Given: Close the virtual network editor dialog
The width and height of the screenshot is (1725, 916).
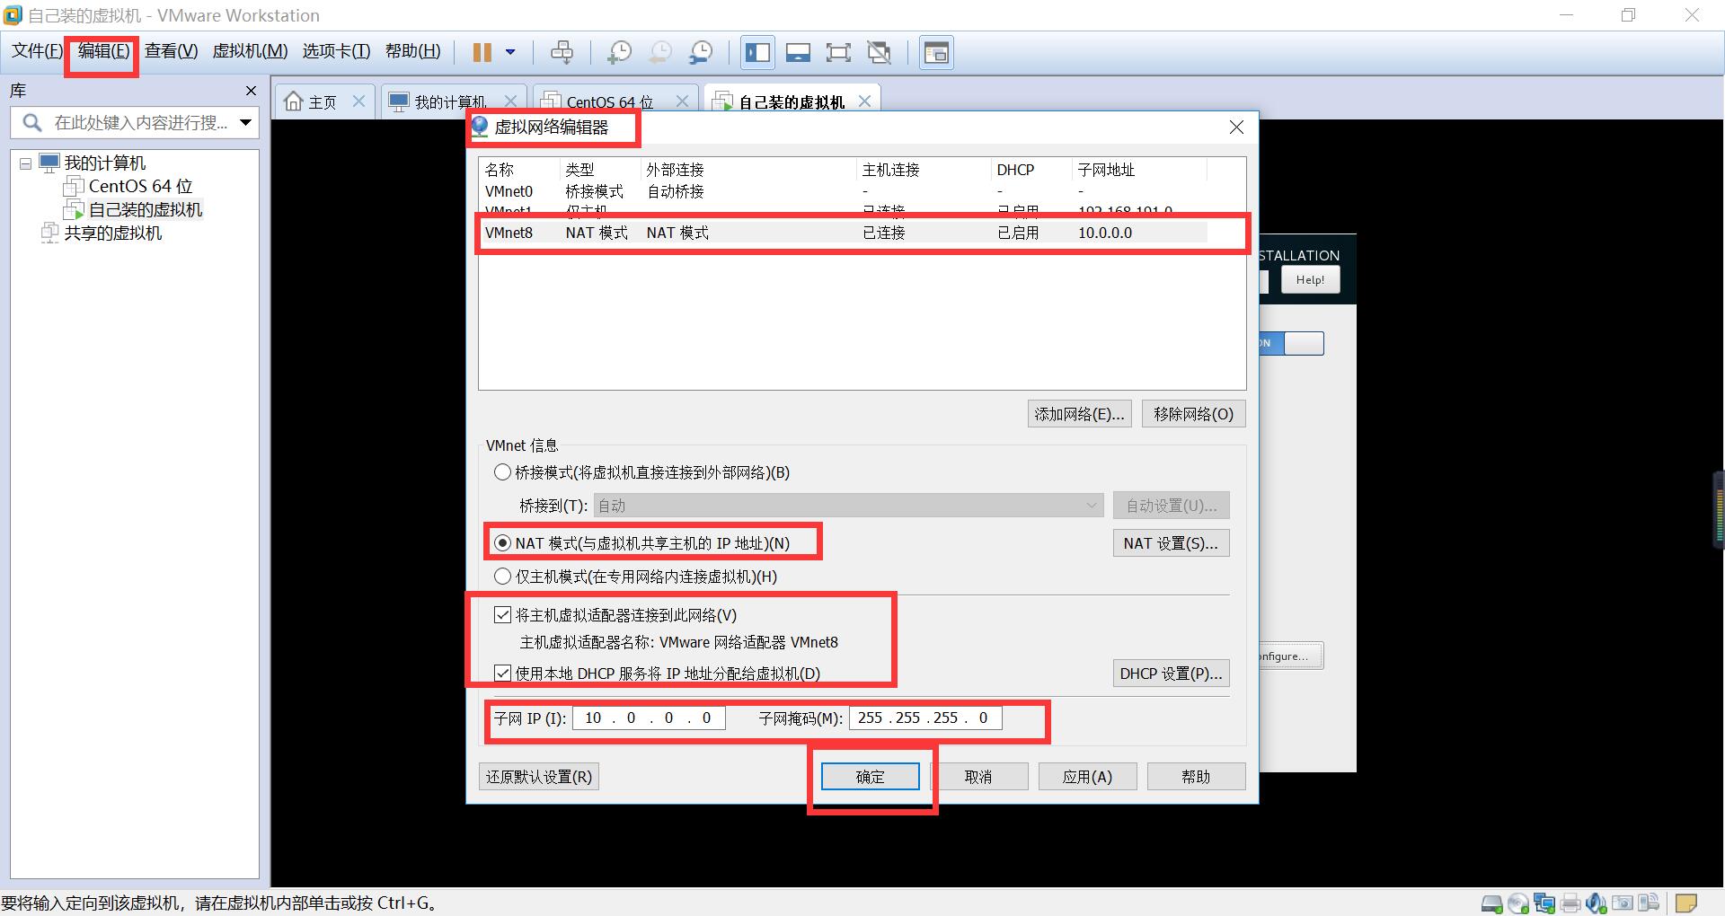Looking at the screenshot, I should click(1236, 128).
